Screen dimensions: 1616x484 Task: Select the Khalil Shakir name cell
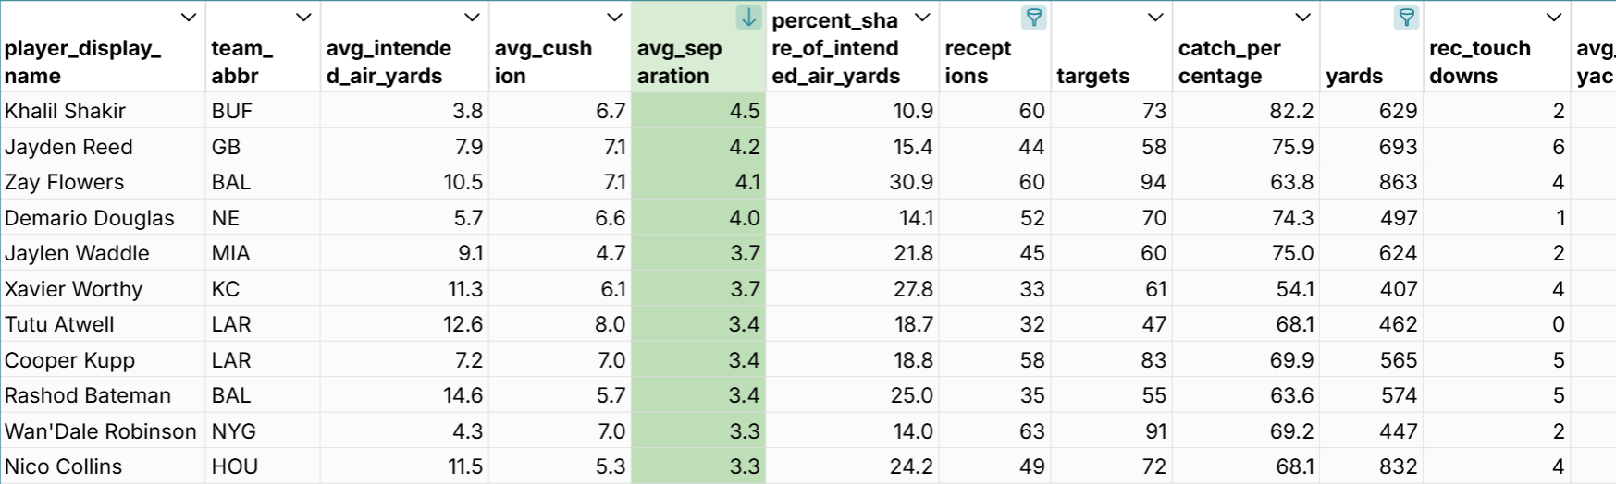pyautogui.click(x=65, y=111)
